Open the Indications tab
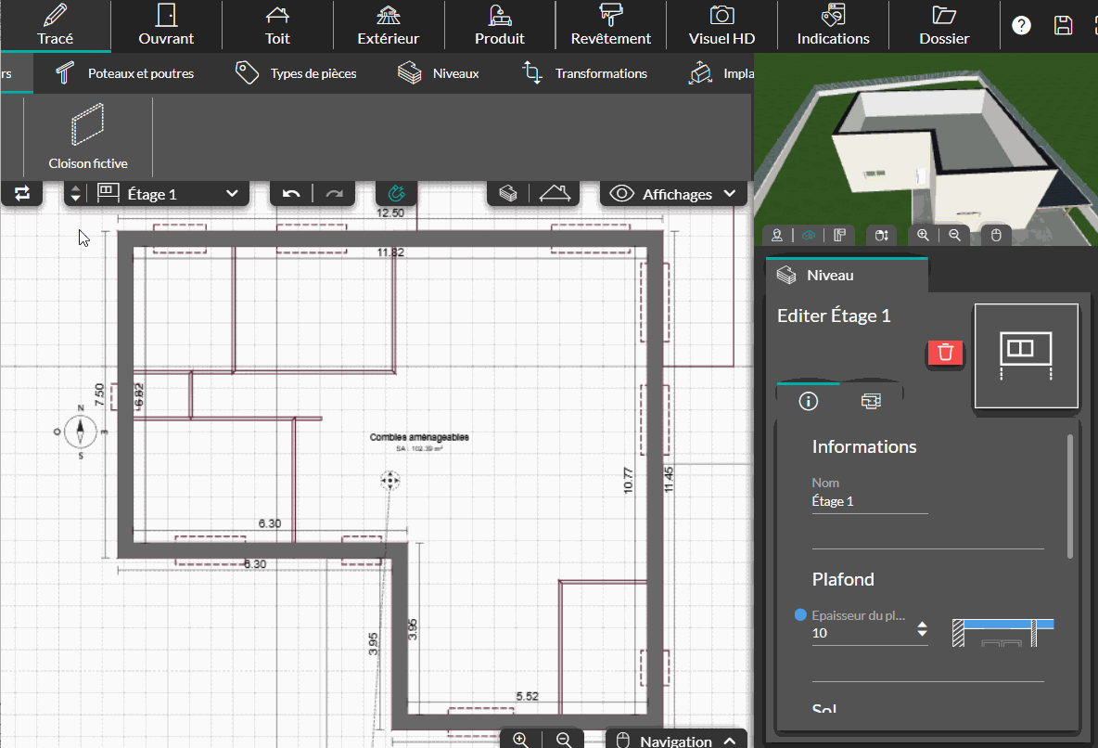The height and width of the screenshot is (748, 1098). tap(833, 26)
